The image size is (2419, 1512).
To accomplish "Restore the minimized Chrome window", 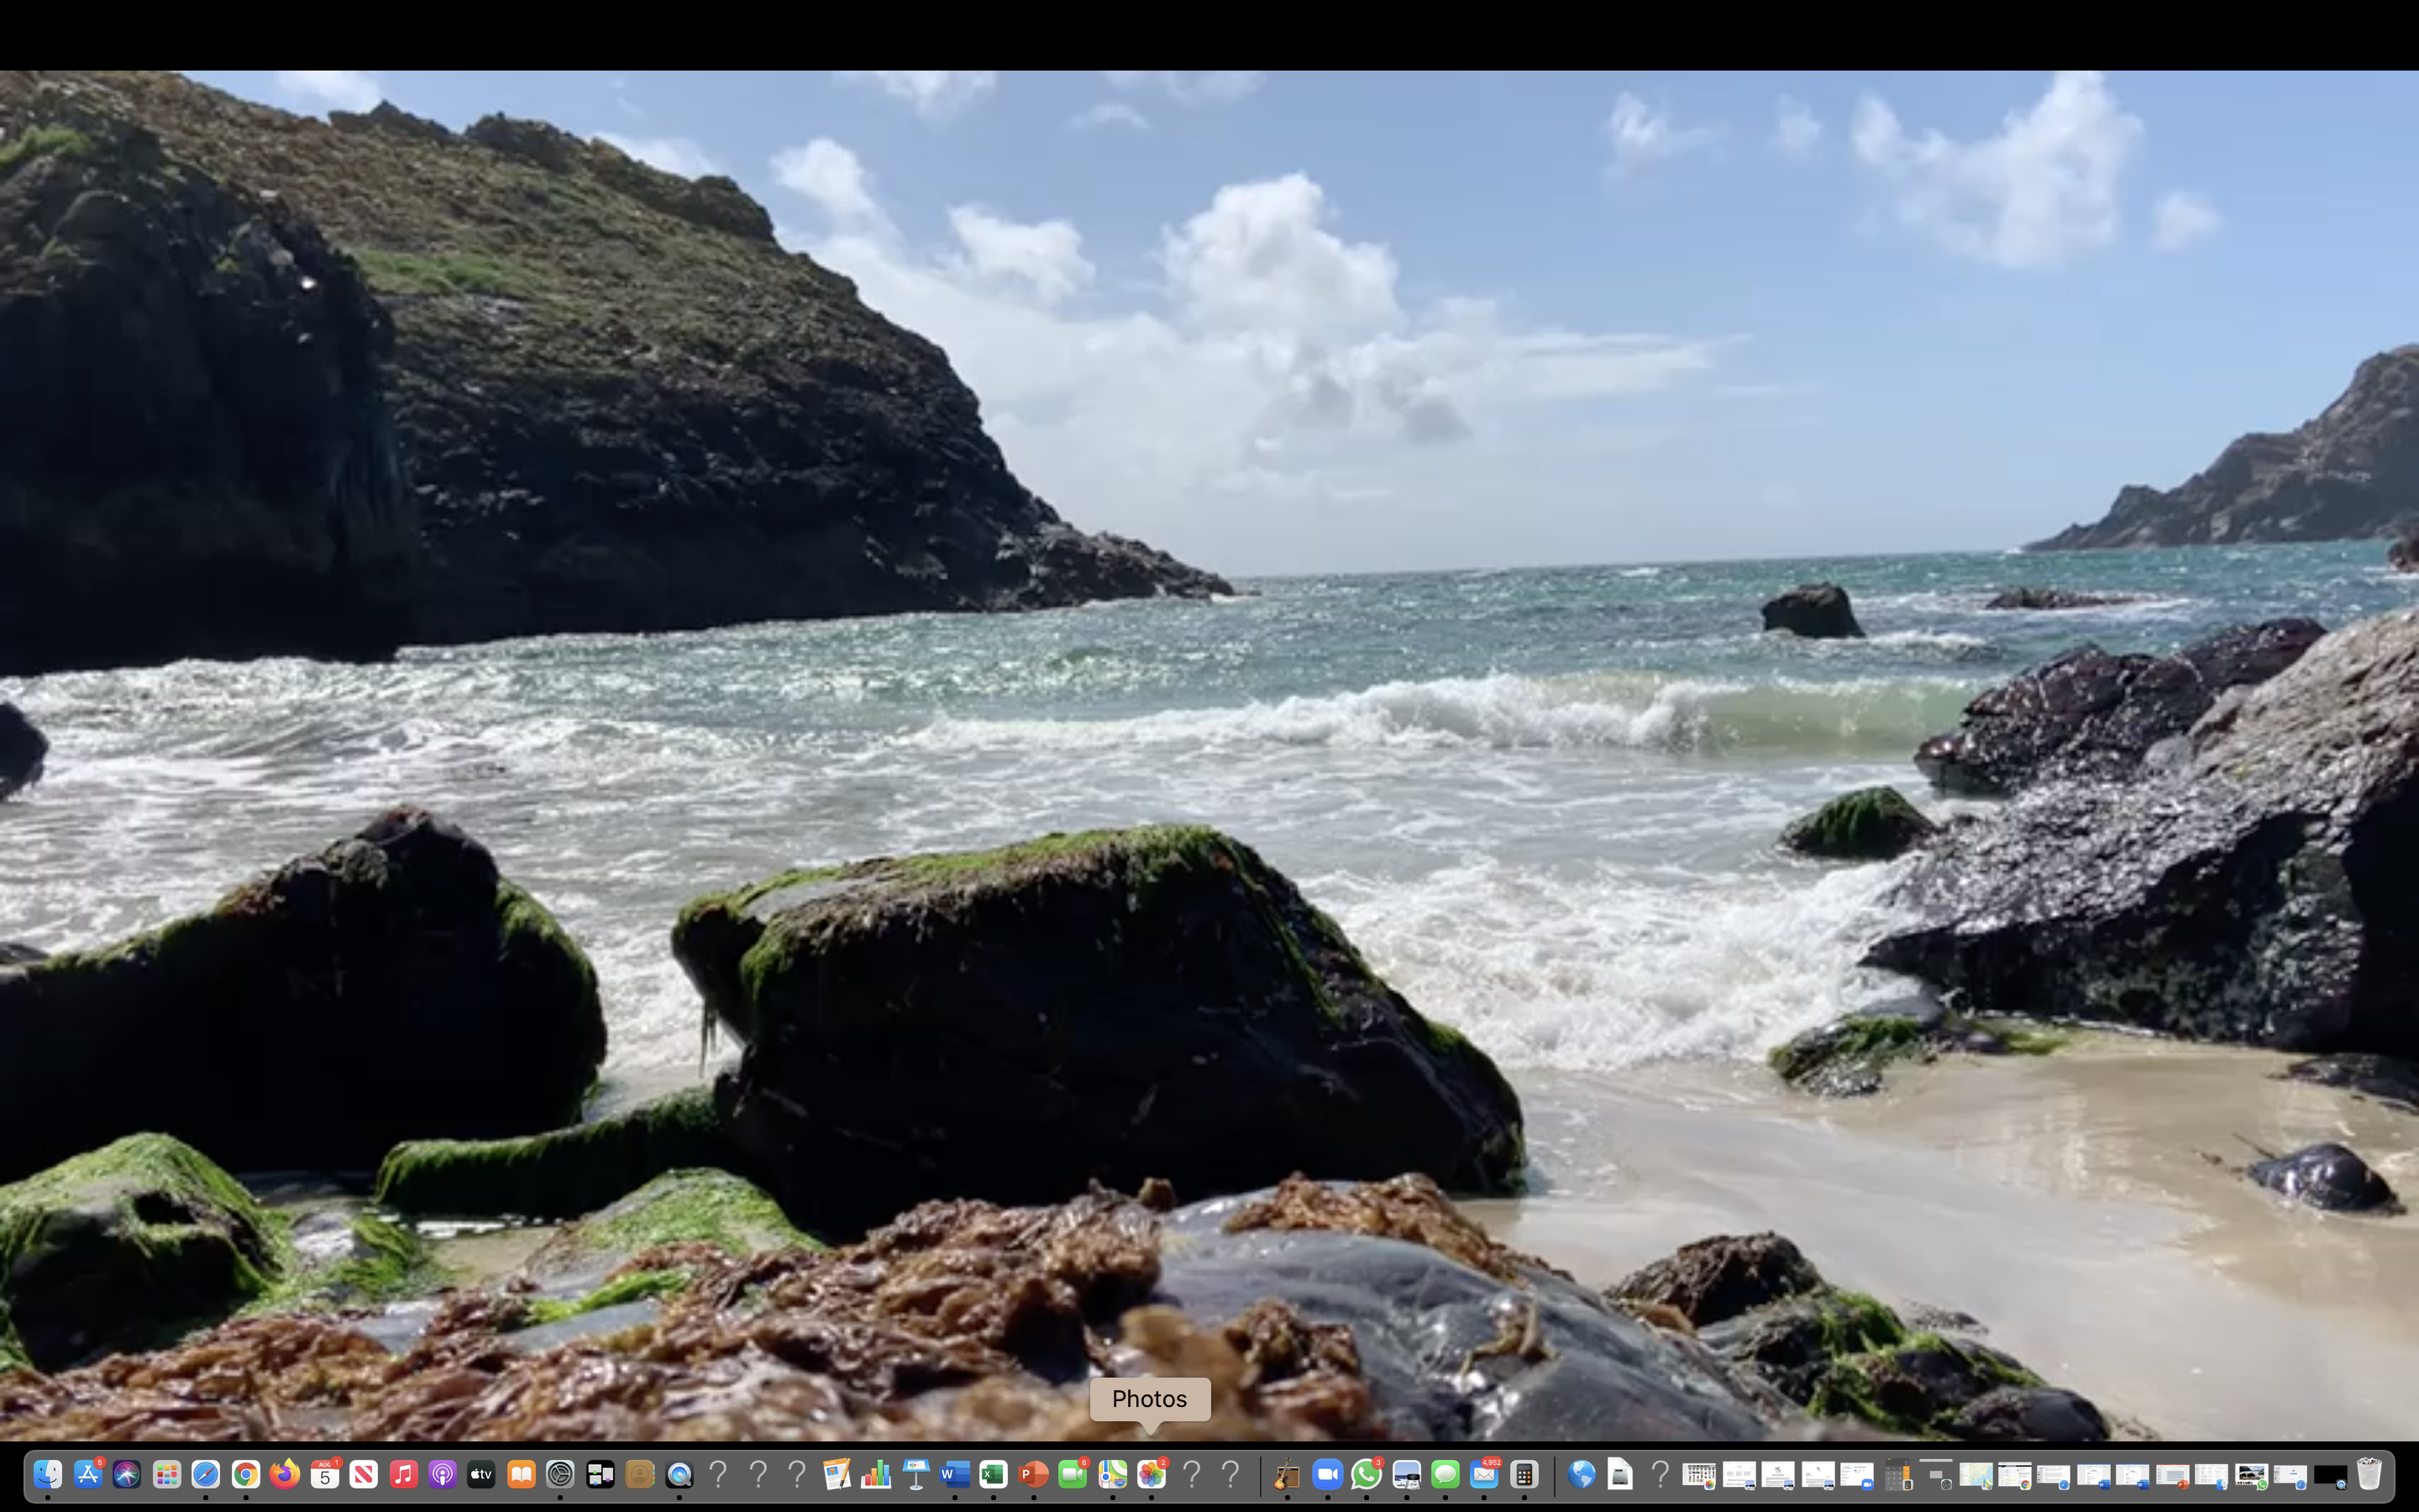I will click(x=2015, y=1475).
